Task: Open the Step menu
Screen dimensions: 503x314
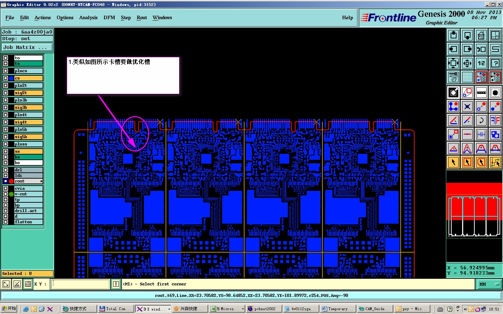Action: (126, 17)
